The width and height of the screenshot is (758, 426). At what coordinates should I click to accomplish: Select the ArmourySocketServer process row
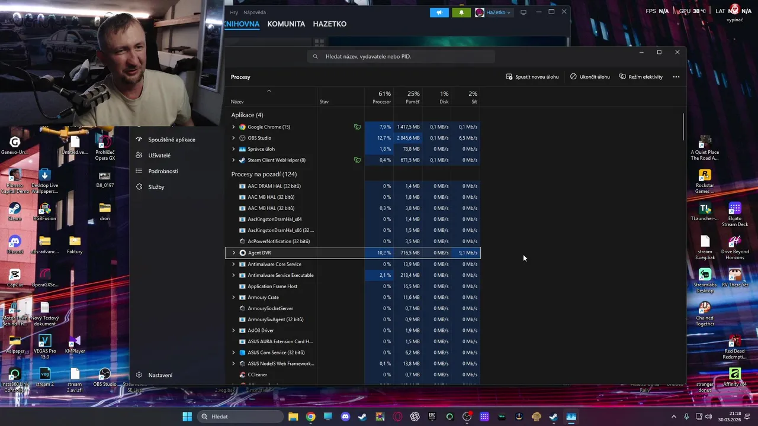tap(353, 308)
